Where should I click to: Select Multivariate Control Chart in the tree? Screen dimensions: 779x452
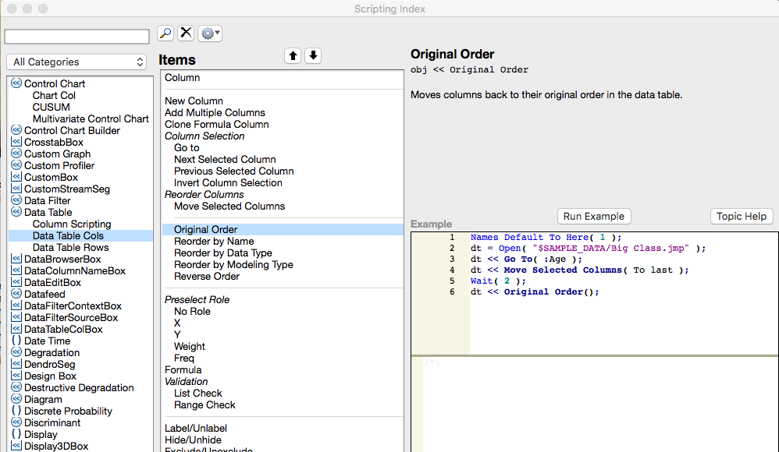[91, 118]
